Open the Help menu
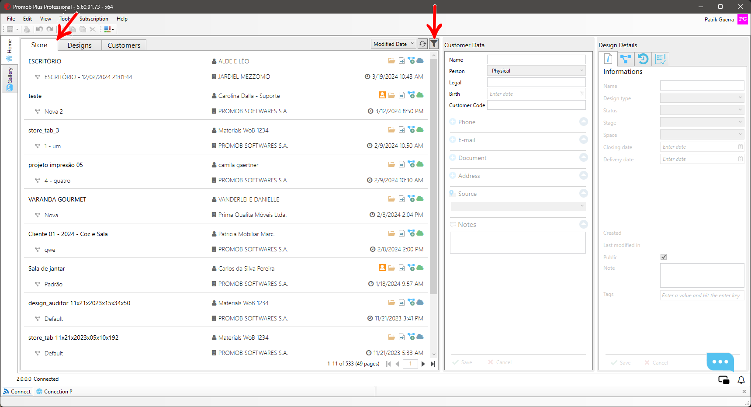Viewport: 751px width, 407px height. (x=122, y=19)
